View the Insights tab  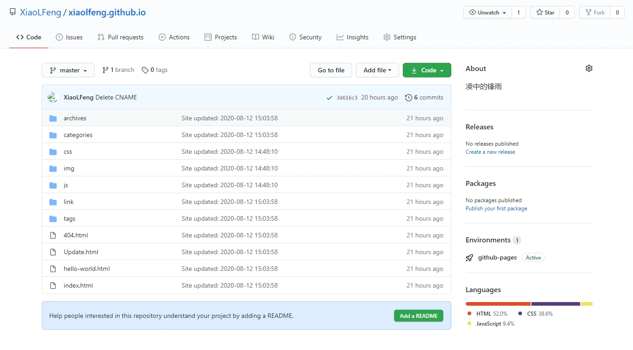[353, 37]
